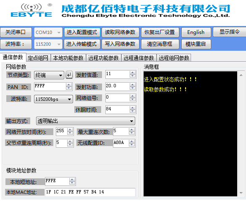Click the message box scrollbar up arrow
The image size is (246, 201).
click(x=241, y=76)
